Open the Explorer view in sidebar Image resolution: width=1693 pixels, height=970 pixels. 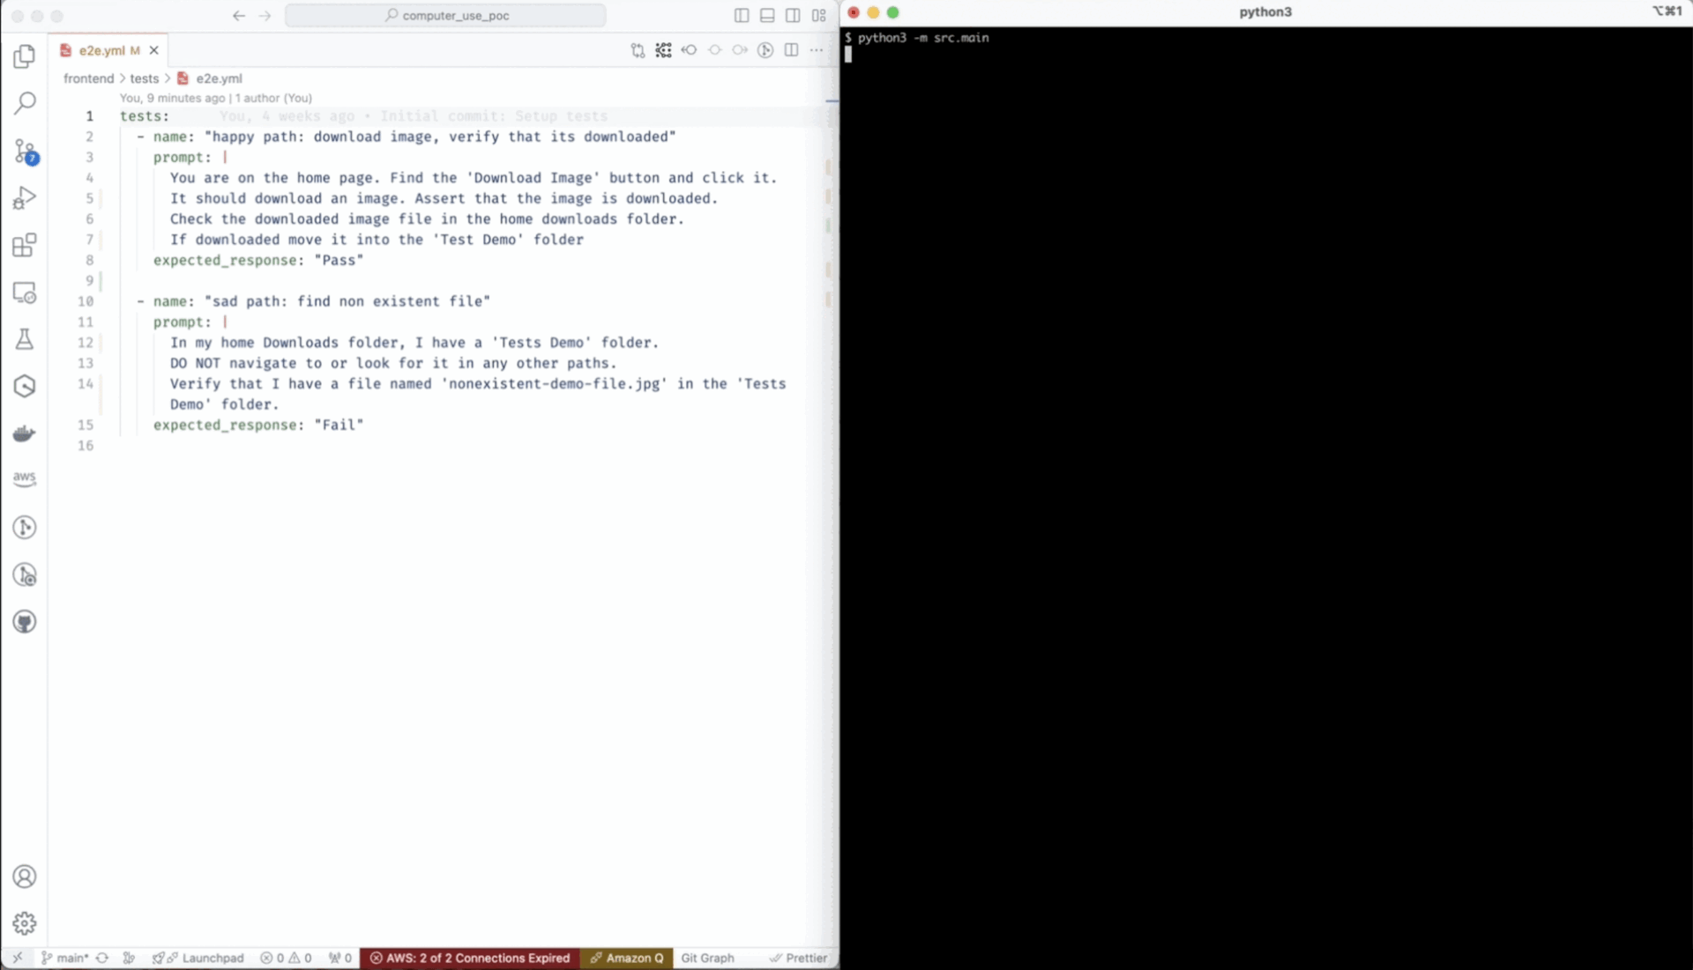tap(25, 56)
